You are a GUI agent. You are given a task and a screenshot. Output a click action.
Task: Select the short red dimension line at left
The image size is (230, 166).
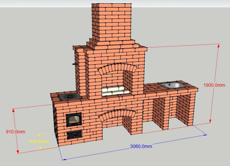(14, 131)
